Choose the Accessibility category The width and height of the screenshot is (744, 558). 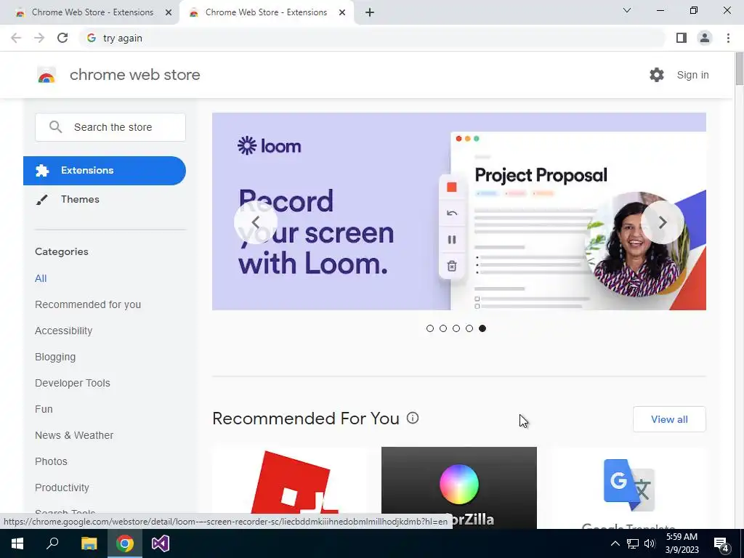coord(64,331)
